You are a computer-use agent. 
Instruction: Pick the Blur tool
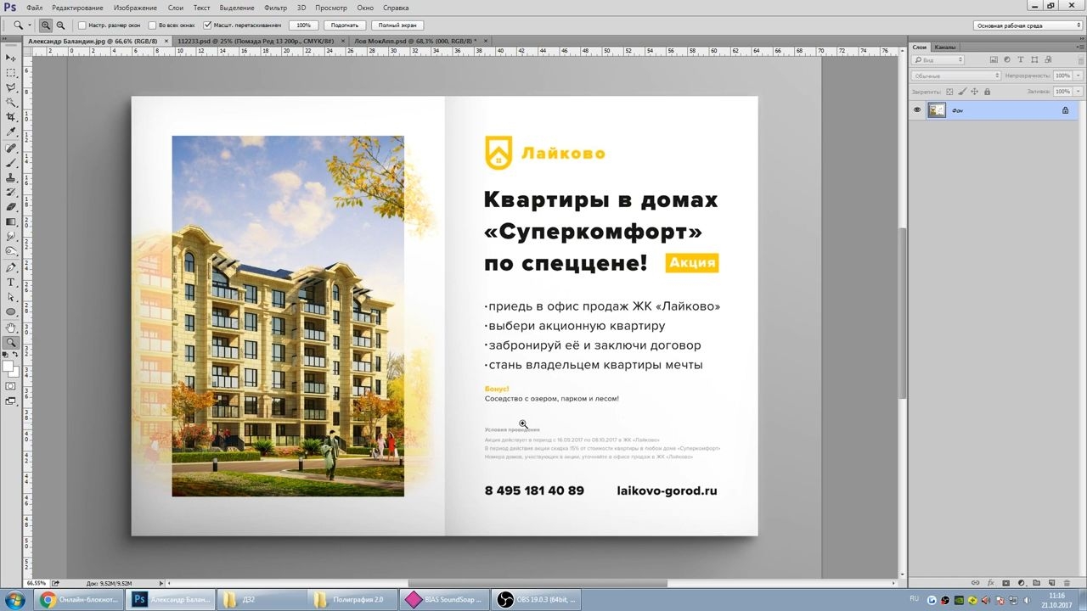coord(11,237)
